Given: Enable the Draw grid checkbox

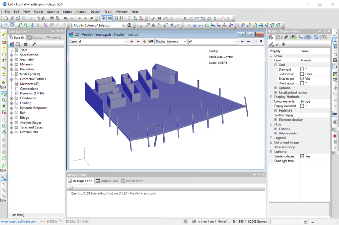Looking at the screenshot, I should 302,69.
